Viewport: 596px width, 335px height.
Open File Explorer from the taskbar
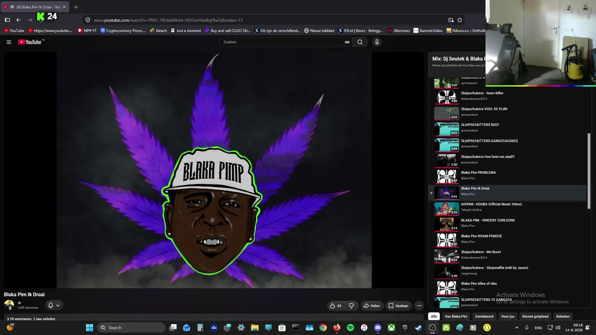coord(255,328)
